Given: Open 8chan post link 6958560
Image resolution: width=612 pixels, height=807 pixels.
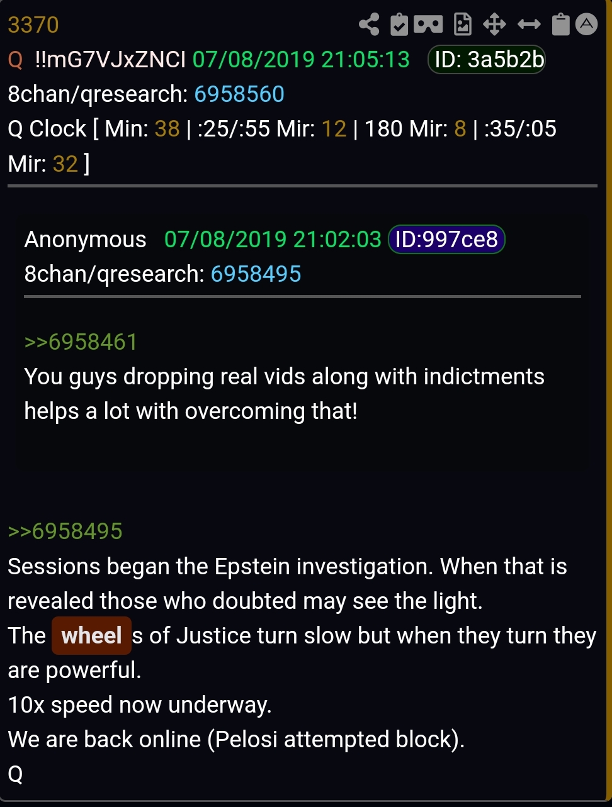Looking at the screenshot, I should [239, 94].
